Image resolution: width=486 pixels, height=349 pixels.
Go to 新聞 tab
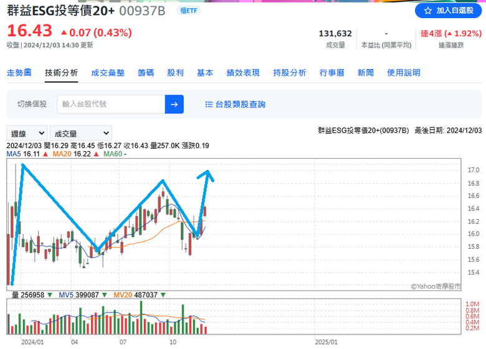(365, 73)
